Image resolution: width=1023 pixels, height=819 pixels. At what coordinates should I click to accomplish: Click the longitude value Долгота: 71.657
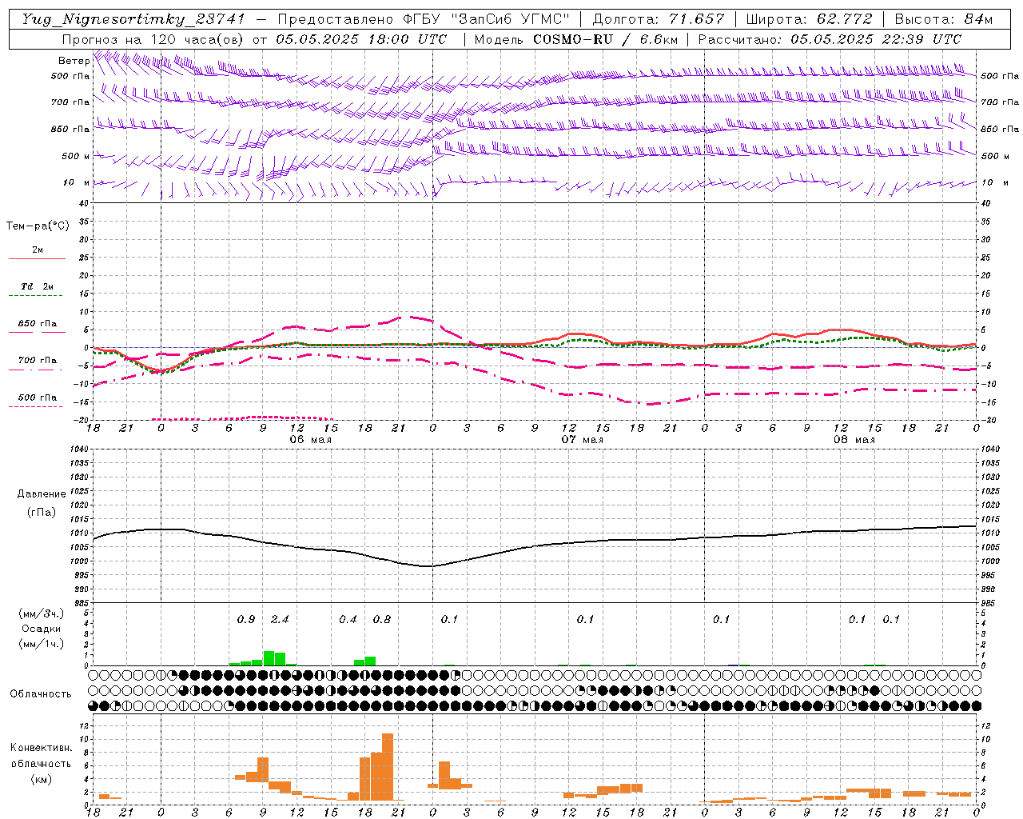659,19
